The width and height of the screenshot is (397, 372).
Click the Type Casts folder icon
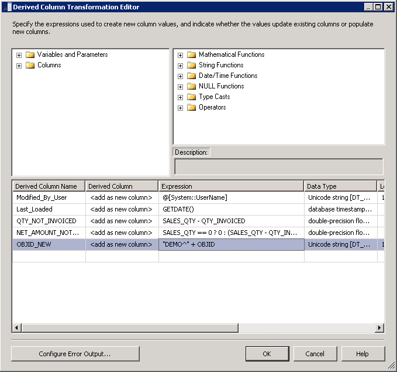coord(191,97)
